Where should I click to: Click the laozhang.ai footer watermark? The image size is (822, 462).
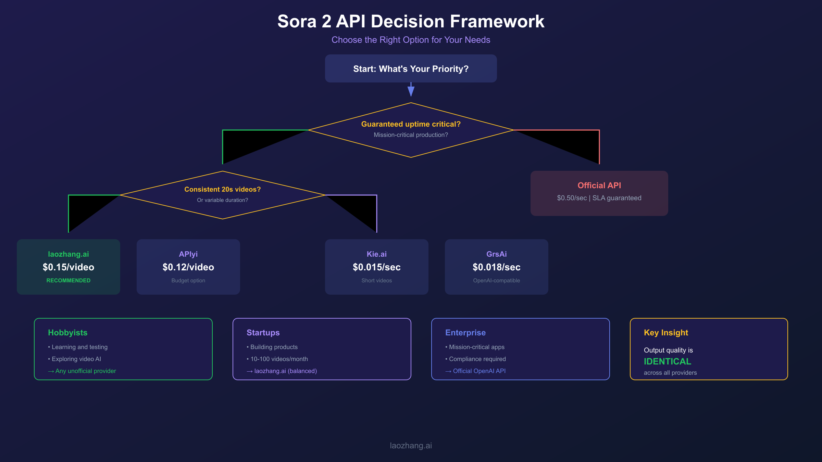[411, 446]
